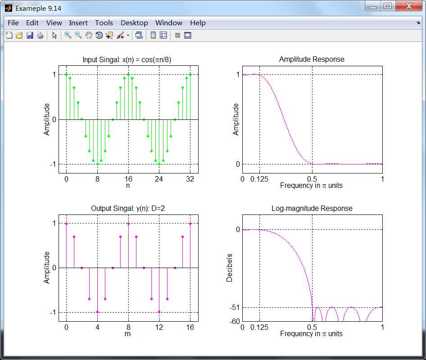Select the Zoom In magnifier tool
Screen dimensions: 426x360
[x=68, y=35]
